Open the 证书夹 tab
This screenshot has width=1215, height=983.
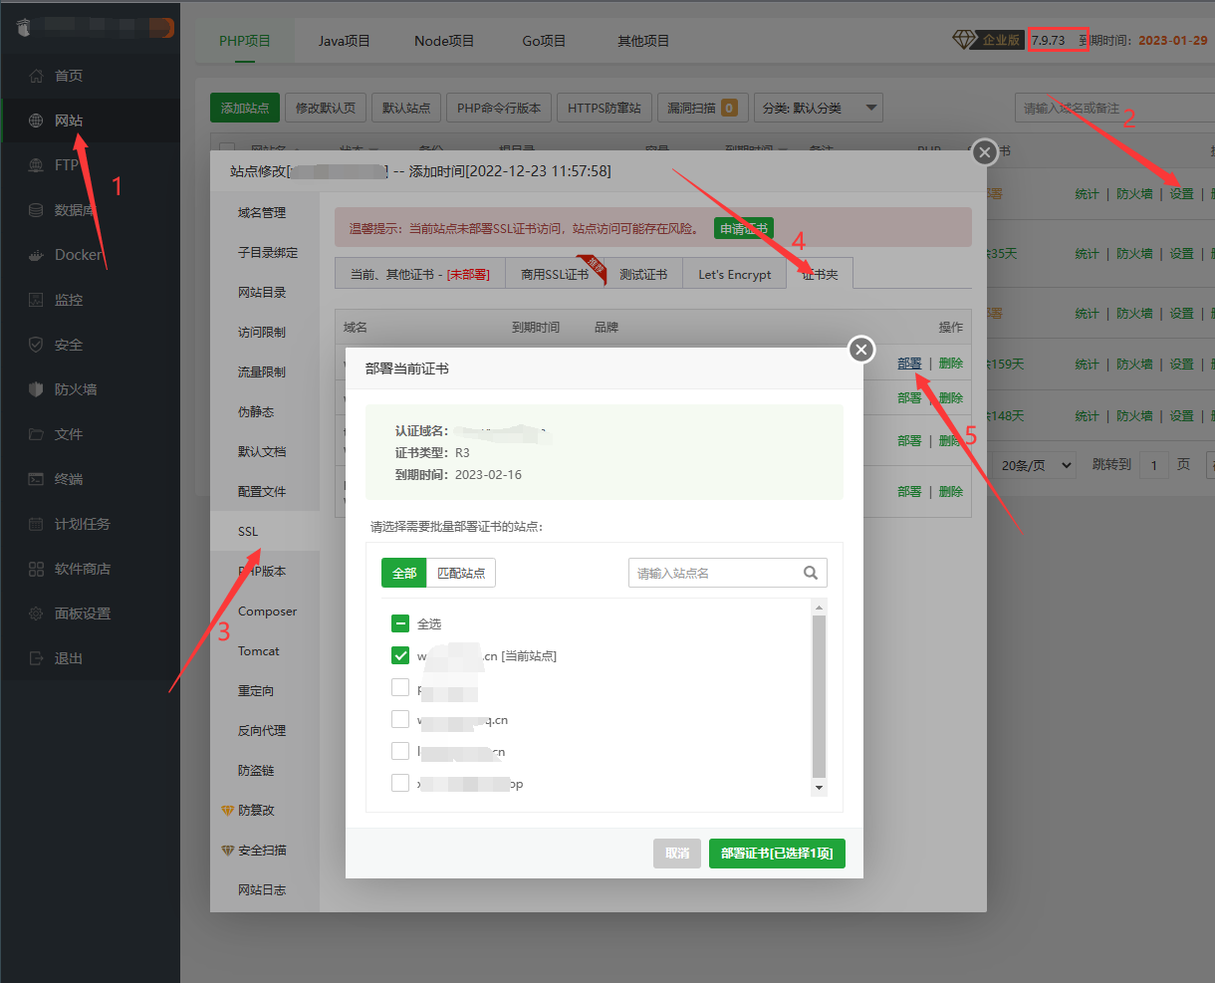click(x=821, y=274)
